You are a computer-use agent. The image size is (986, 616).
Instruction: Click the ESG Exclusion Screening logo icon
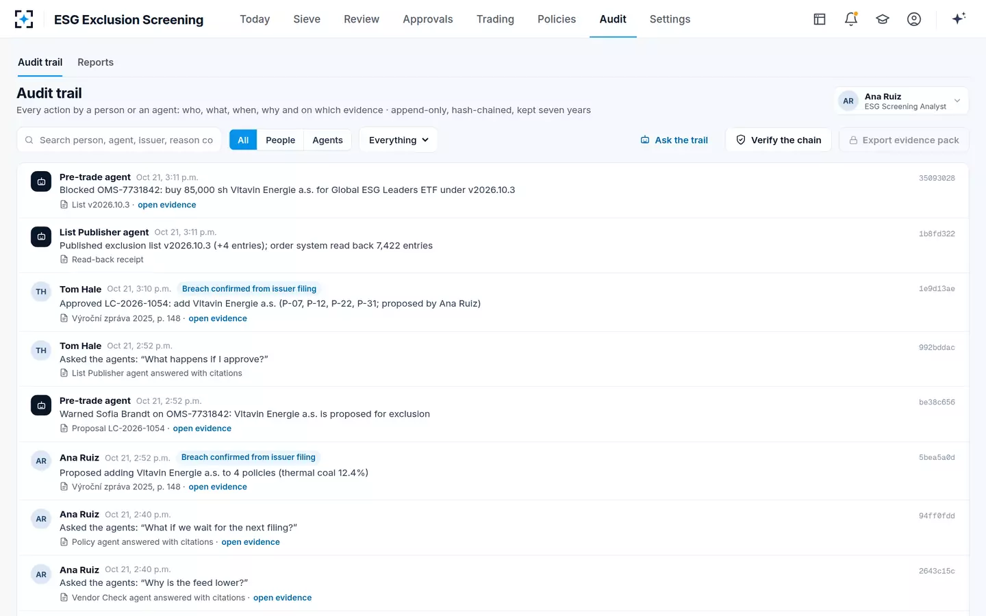click(24, 19)
